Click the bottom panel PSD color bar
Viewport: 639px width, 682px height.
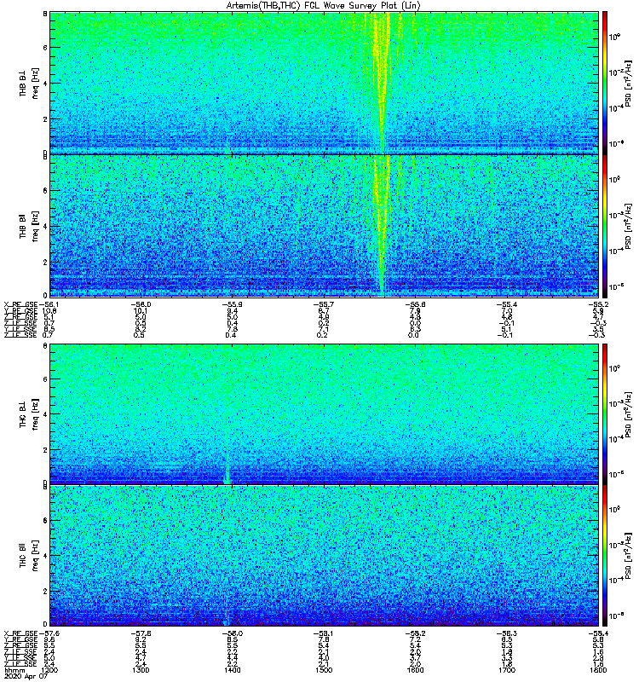pyautogui.click(x=605, y=556)
